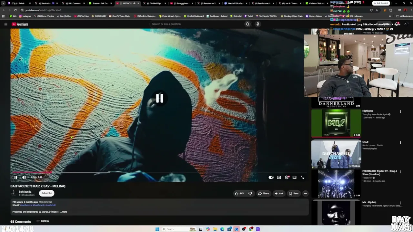413x232 pixels.
Task: Open the Ask Gemini button in Chrome
Action: click(381, 3)
